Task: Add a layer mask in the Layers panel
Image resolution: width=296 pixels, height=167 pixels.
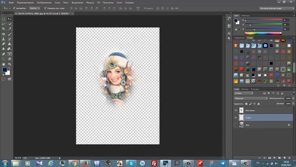Action: point(270,158)
